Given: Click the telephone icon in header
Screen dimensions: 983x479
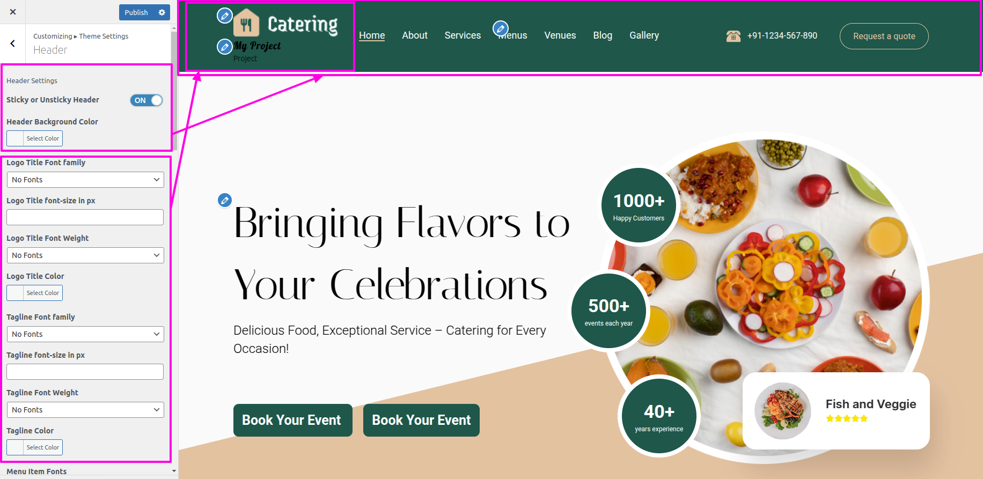Looking at the screenshot, I should [x=733, y=36].
